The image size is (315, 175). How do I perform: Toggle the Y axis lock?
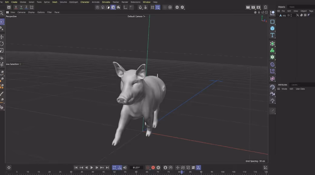point(21,7)
